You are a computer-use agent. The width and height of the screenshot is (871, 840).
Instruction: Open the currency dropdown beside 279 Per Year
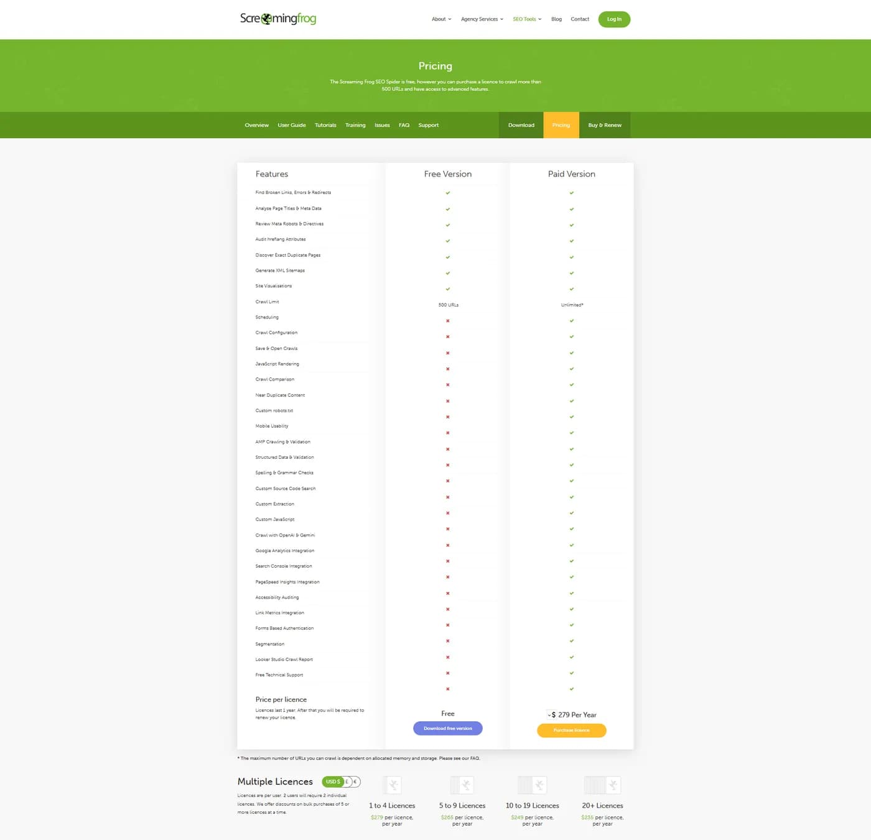tap(551, 715)
